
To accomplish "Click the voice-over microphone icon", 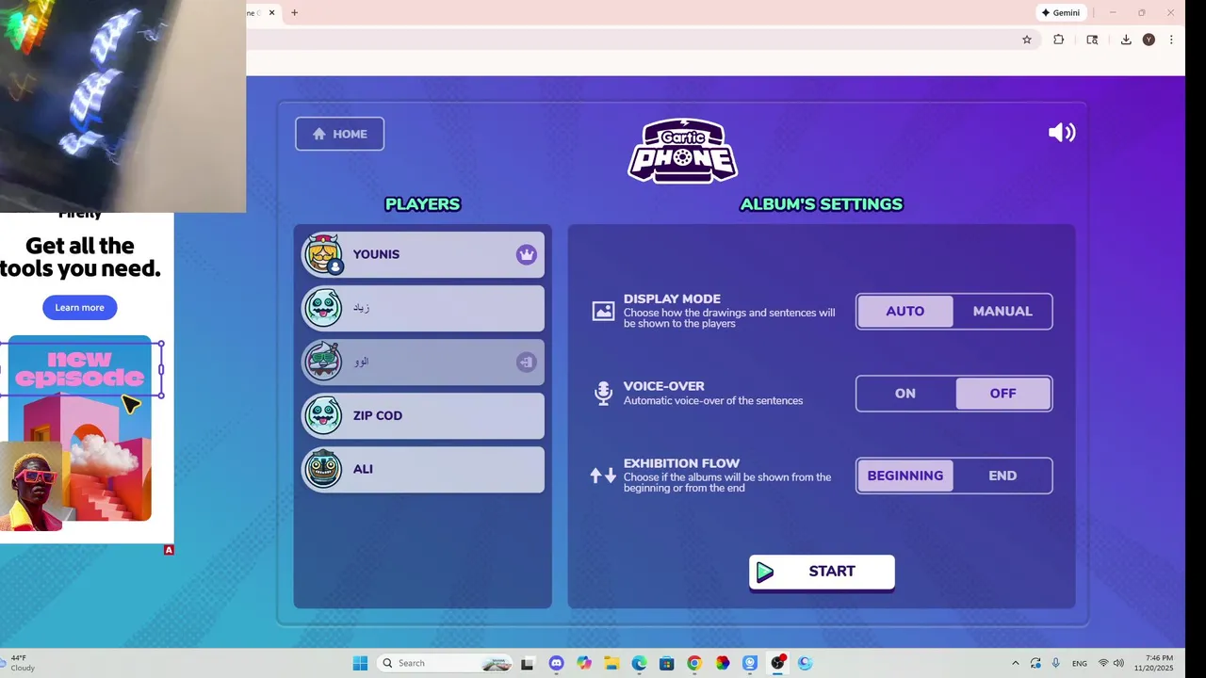I will (x=603, y=393).
